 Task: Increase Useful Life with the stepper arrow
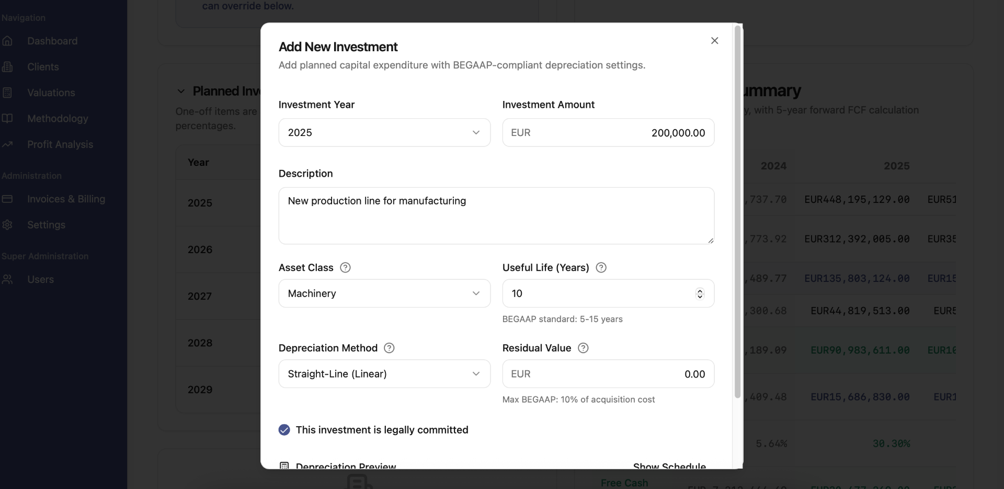pyautogui.click(x=700, y=290)
